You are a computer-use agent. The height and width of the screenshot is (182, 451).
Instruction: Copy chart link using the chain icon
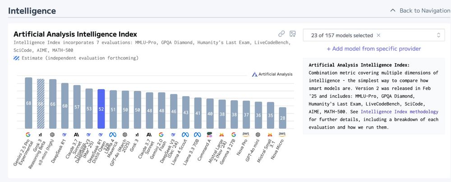coord(281,34)
